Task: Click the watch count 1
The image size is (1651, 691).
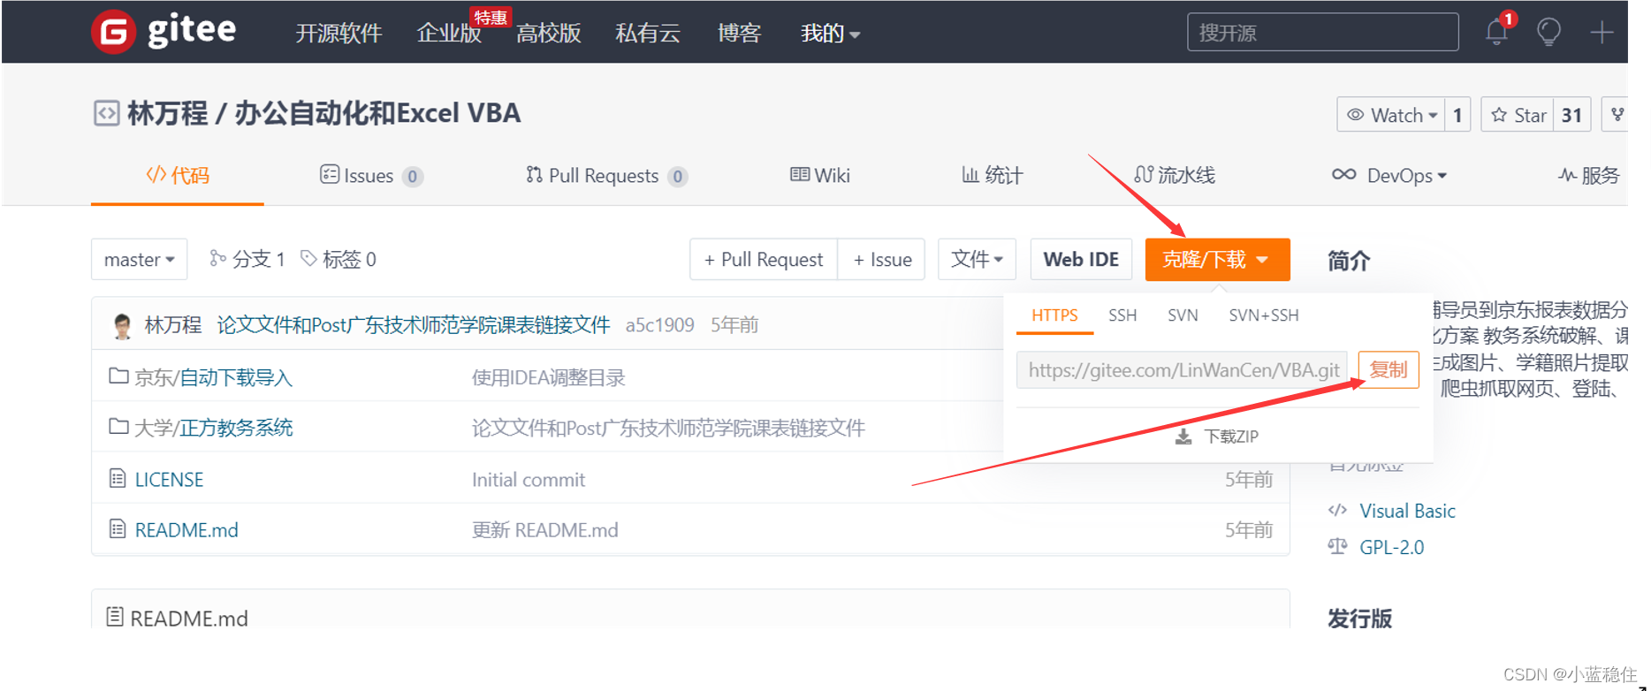Action: pos(1457,115)
